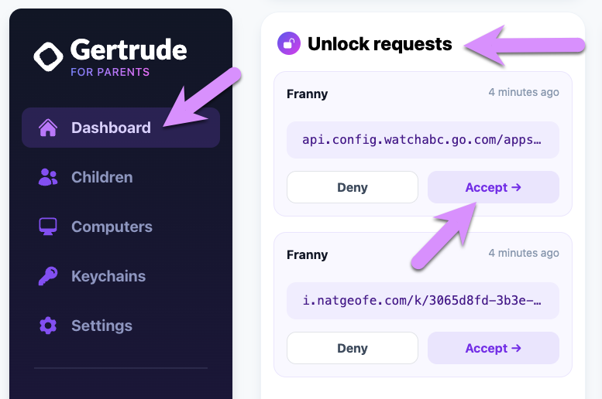Click the i.natgeofe.com URL box
Screen dimensions: 602x399
tap(423, 301)
